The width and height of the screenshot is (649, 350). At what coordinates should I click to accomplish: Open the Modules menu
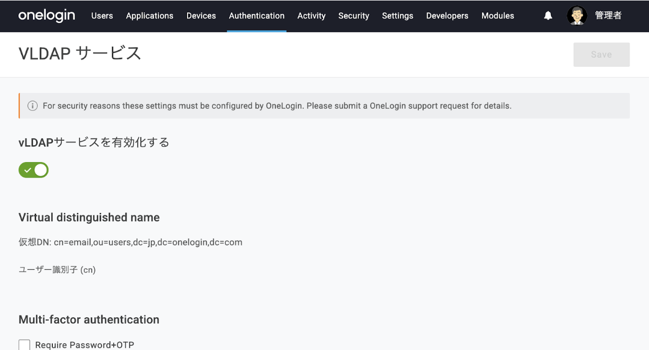click(x=498, y=16)
